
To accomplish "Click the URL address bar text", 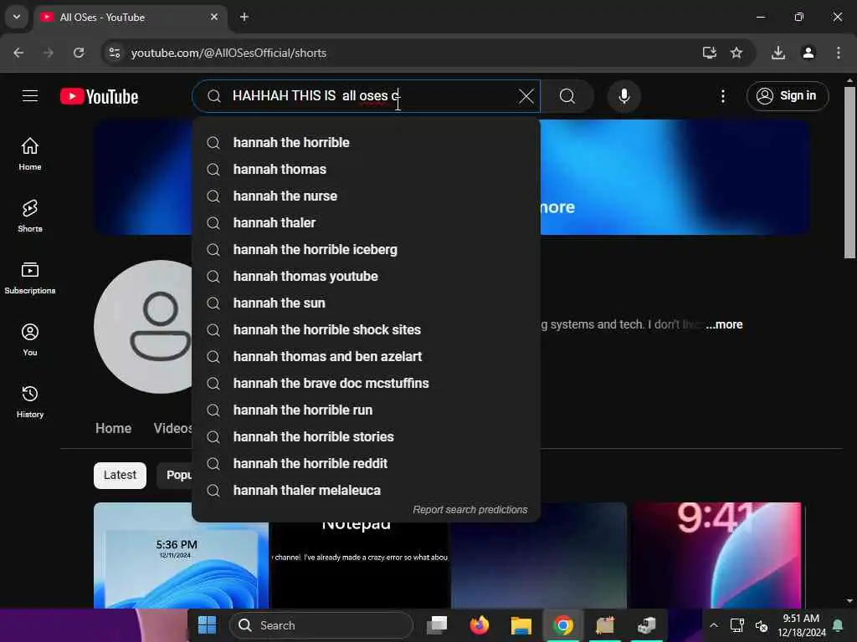I will tap(228, 53).
